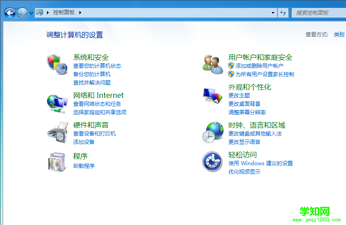Open the recent pages dropdown arrow

tap(31, 13)
